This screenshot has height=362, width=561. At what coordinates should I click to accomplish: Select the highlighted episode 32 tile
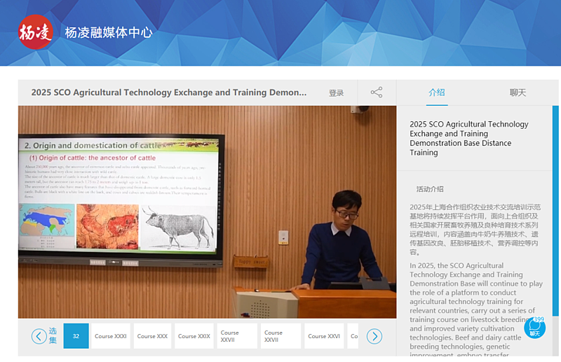[76, 336]
